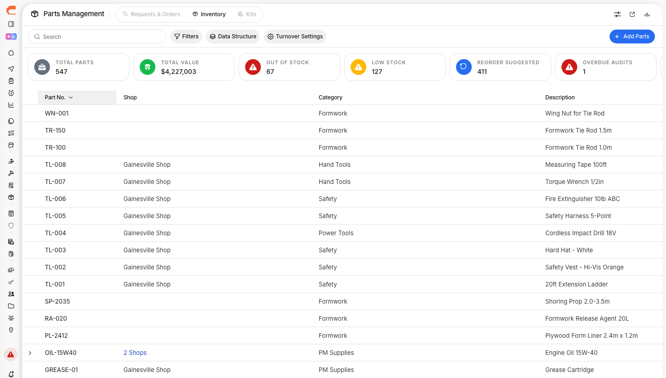This screenshot has width=666, height=378.
Task: Open the clipboard checklist sidebar icon
Action: coord(11,81)
